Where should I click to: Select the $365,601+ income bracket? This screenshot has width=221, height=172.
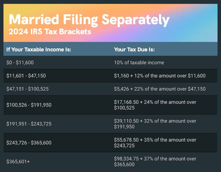point(18,162)
